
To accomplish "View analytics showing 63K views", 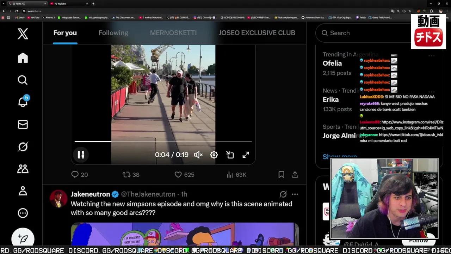I will click(x=236, y=175).
